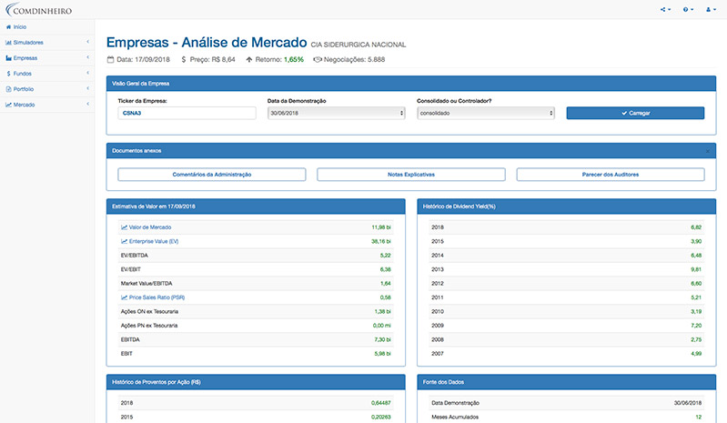Viewport: 727px width, 423px height.
Task: Click the dollar icon beside Fundos
Action: click(x=8, y=74)
